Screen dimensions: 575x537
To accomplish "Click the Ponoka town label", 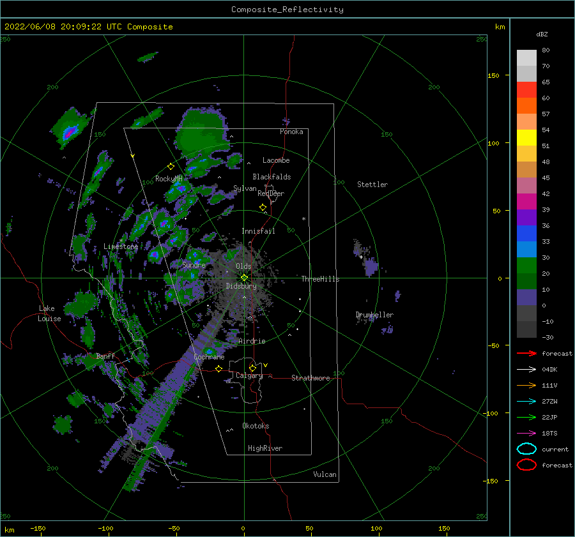I will 291,132.
